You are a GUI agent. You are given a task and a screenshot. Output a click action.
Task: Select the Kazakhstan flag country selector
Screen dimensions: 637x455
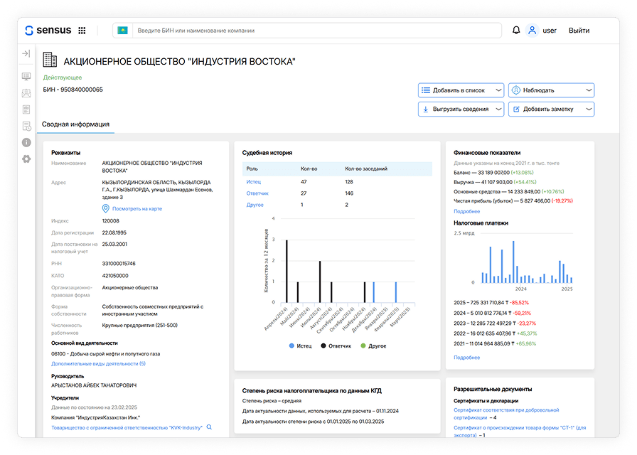tap(123, 31)
